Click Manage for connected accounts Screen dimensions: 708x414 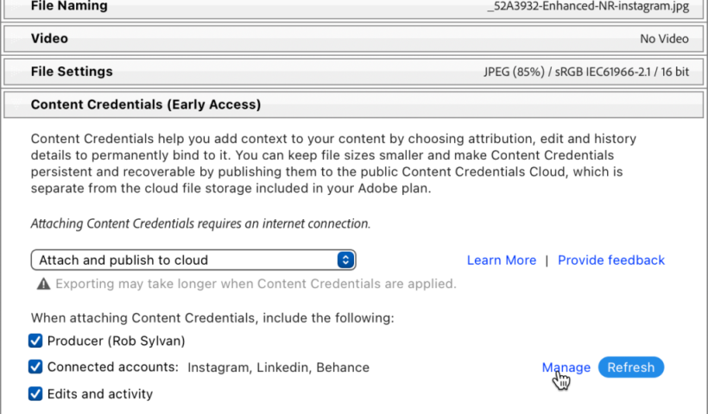[566, 367]
